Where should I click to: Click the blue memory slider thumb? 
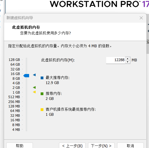click(x=26, y=76)
